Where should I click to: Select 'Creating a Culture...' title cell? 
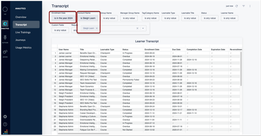pyautogui.click(x=89, y=117)
